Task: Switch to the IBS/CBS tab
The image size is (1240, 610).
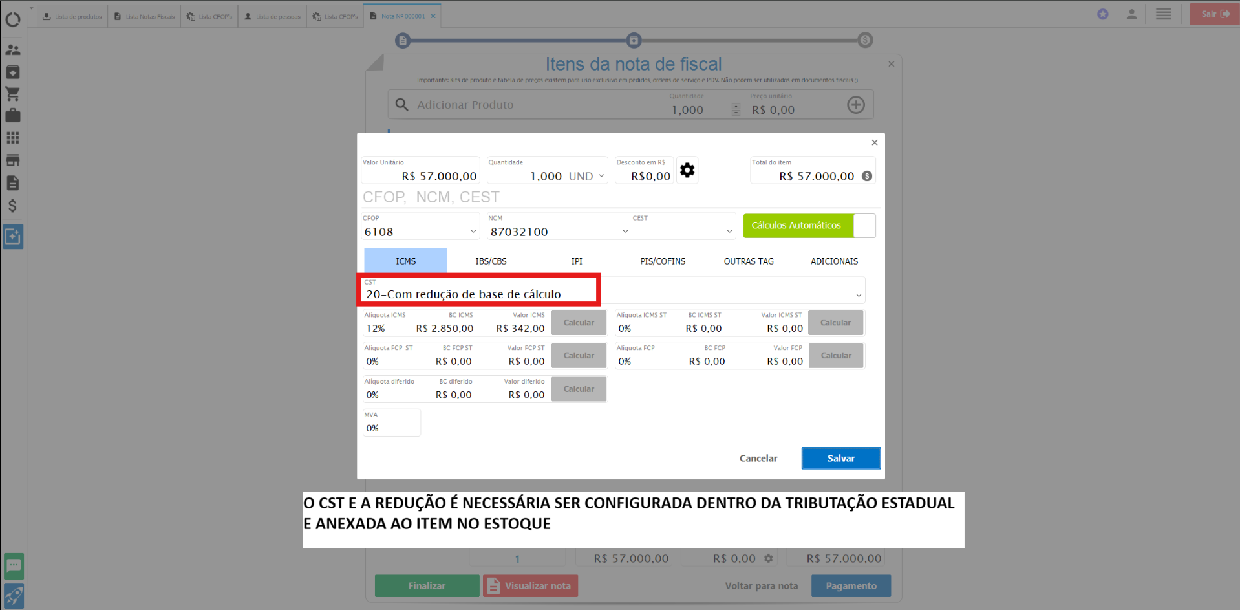Action: [491, 261]
